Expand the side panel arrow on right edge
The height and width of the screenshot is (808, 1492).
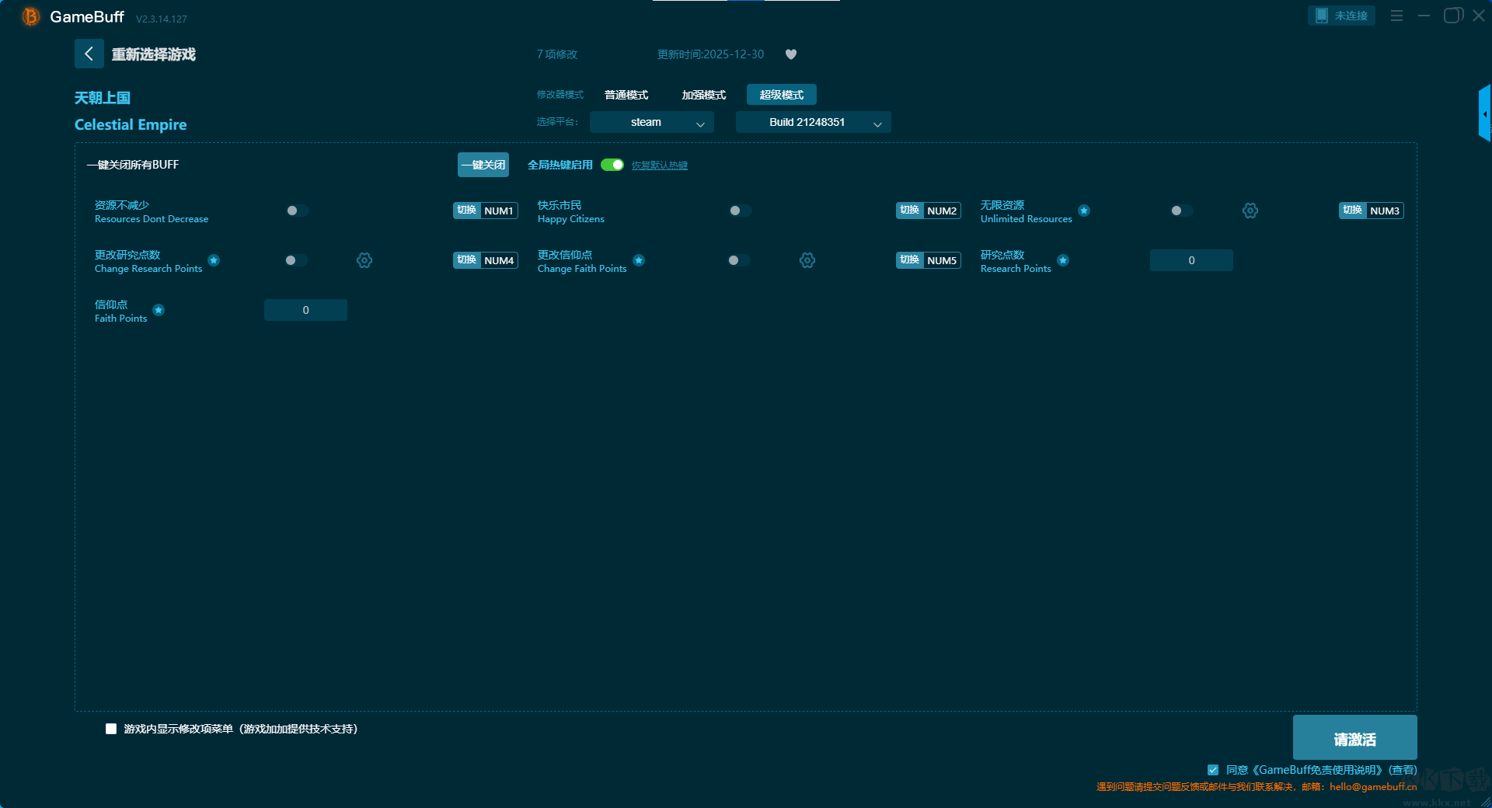coord(1484,114)
